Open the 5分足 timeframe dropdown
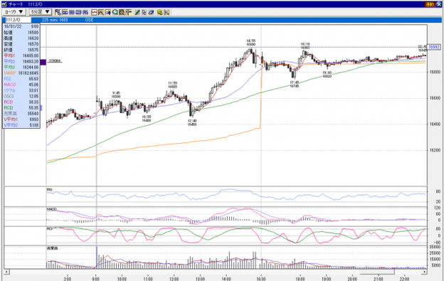This screenshot has height=281, width=444. (x=41, y=12)
